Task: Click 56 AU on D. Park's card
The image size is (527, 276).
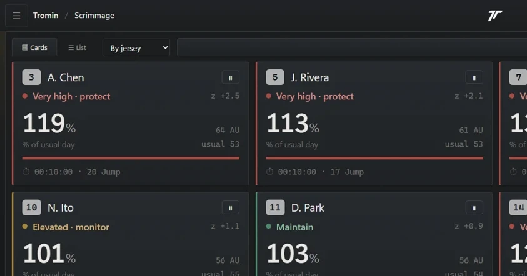Action: (471, 260)
